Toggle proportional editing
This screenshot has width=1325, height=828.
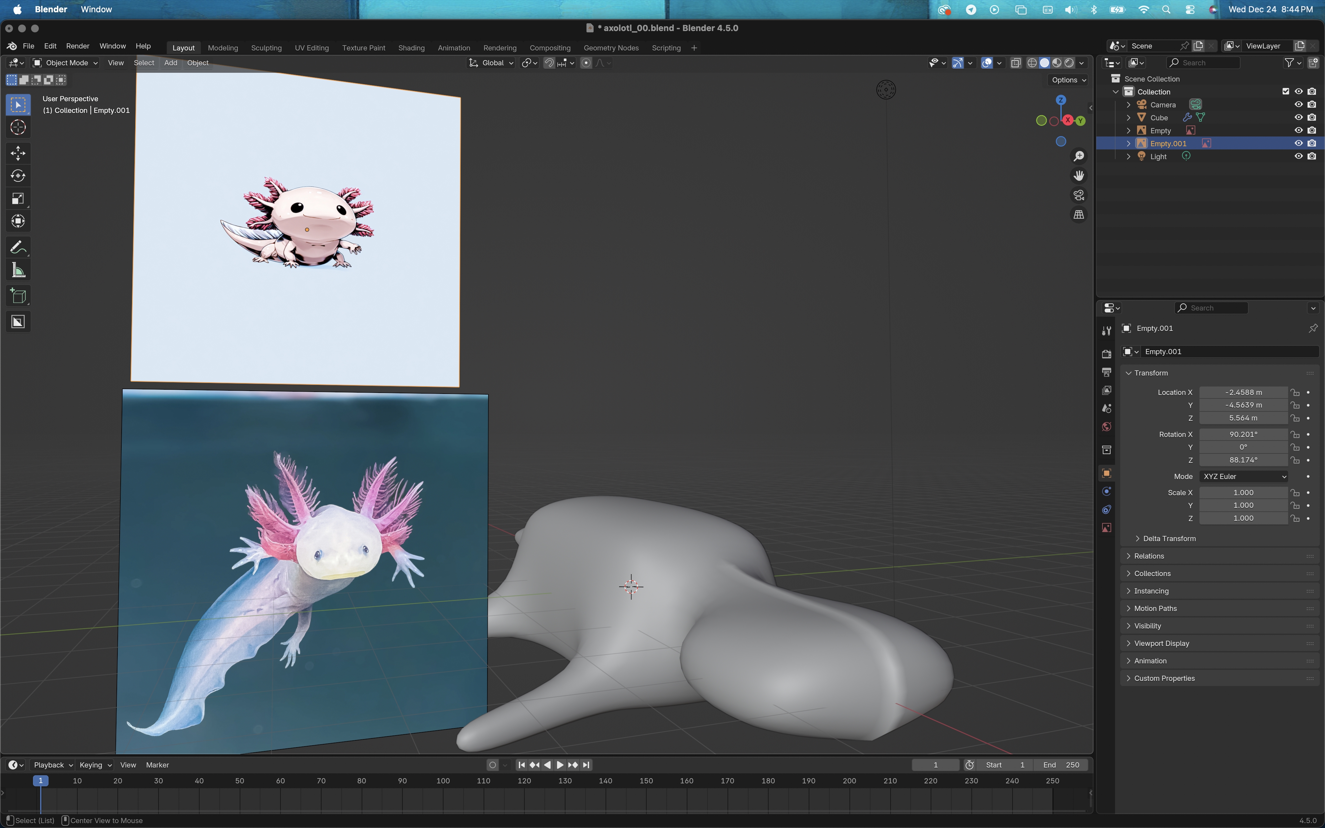pos(586,63)
